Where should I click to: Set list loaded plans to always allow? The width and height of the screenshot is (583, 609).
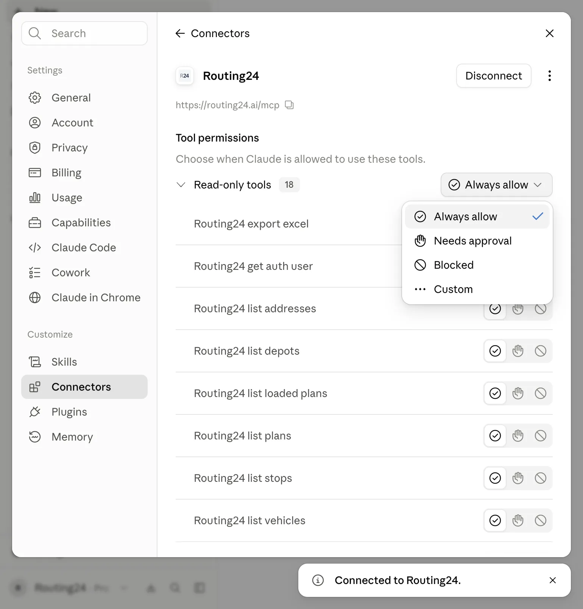point(495,393)
